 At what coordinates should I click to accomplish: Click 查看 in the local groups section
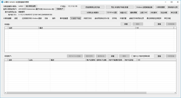159,24
